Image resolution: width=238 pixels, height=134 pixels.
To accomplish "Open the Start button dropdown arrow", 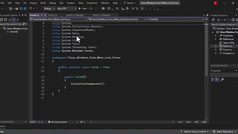I will tap(88, 9).
